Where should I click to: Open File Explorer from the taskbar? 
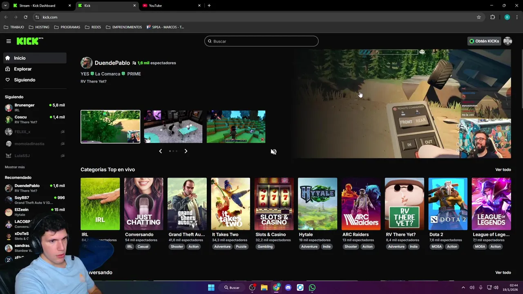coord(264,287)
